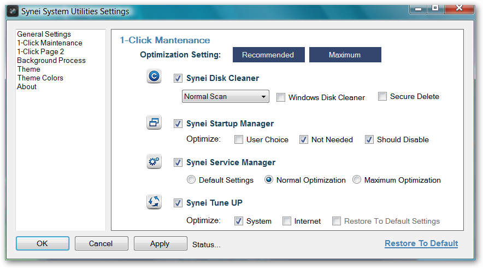This screenshot has height=268, width=483.
Task: Uncheck the Synei Disk Cleaner checkbox
Action: pyautogui.click(x=178, y=78)
